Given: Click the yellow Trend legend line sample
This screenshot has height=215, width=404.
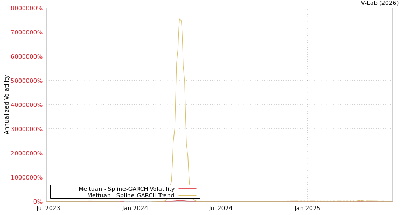Looking at the screenshot, I should click(187, 196).
